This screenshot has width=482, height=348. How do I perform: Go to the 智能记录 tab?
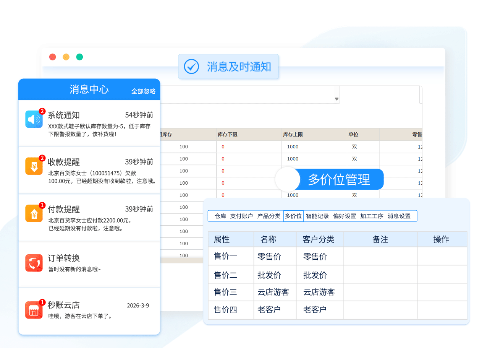click(317, 216)
